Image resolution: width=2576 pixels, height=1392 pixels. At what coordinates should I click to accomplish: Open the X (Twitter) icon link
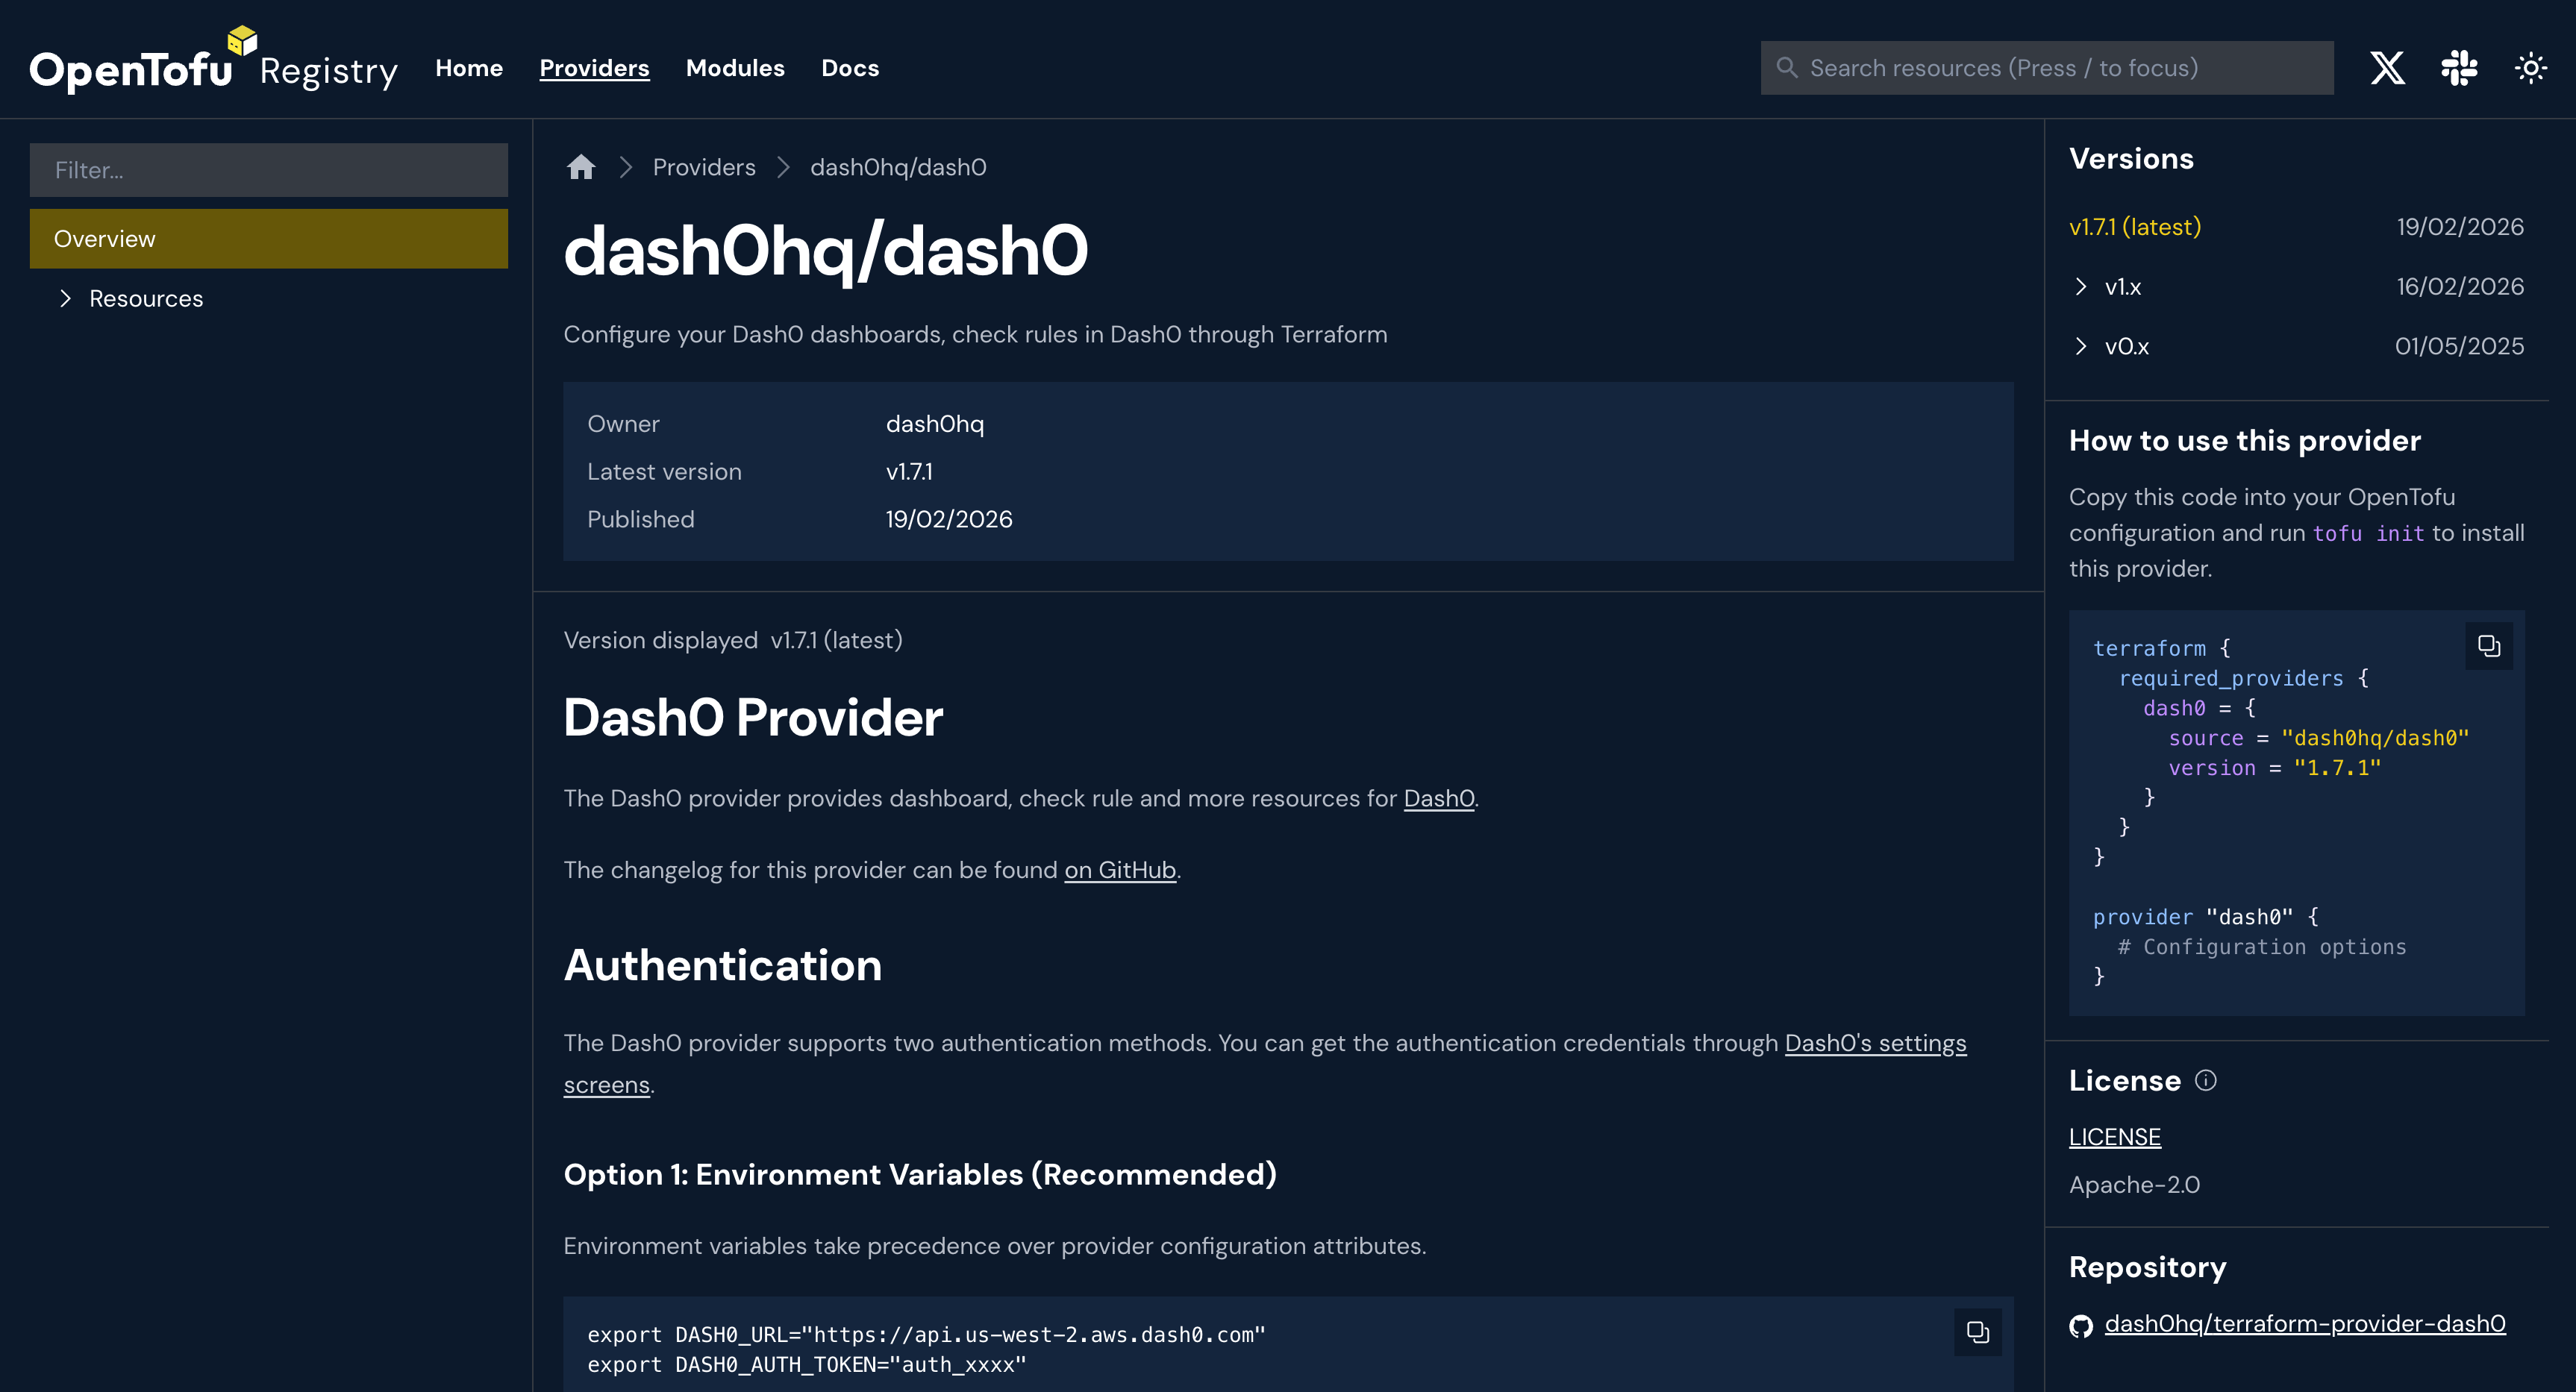[x=2387, y=68]
